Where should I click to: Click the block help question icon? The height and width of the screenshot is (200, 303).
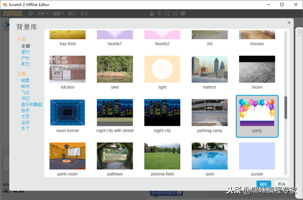pos(183,13)
